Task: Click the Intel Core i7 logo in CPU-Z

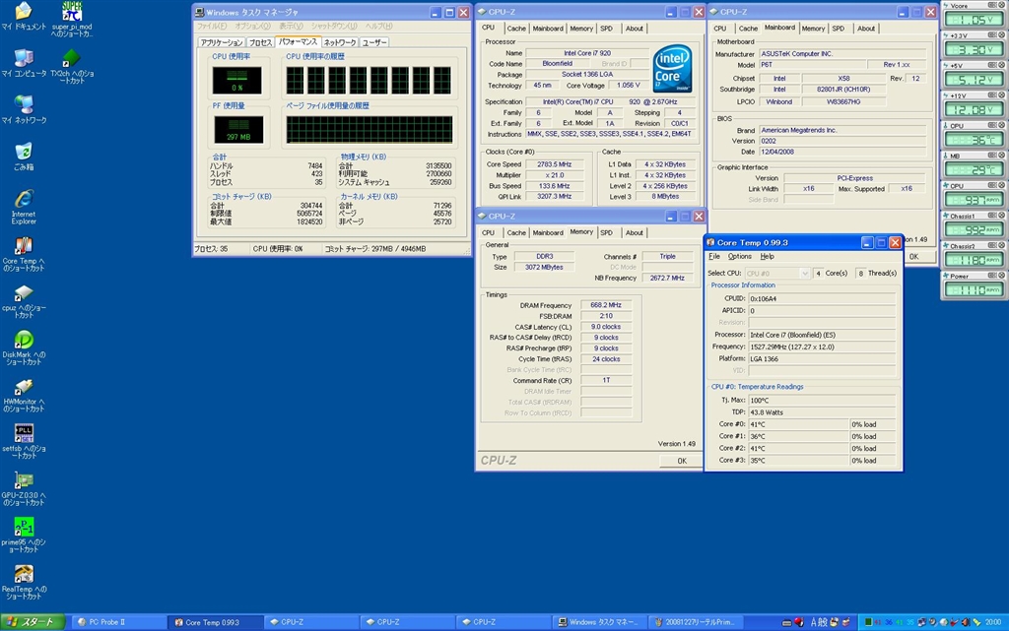Action: 672,67
